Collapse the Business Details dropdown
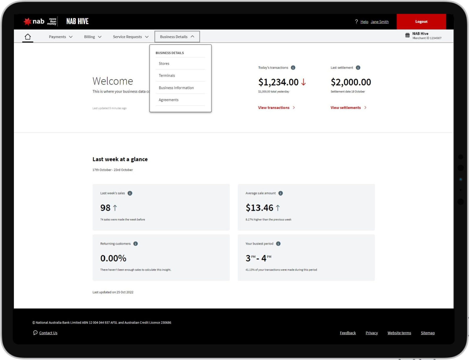This screenshot has height=360, width=469. (177, 37)
